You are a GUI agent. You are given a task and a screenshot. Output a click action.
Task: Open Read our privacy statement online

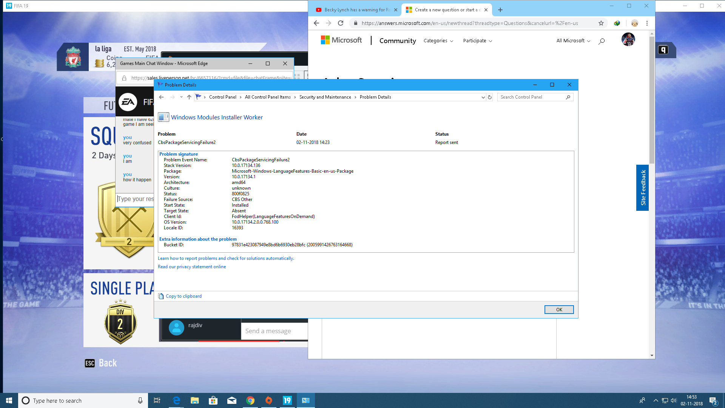point(192,267)
